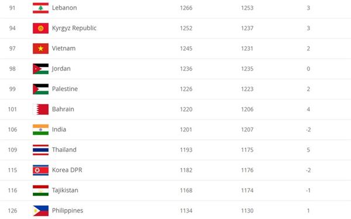The width and height of the screenshot is (351, 219).
Task: Open the Lebanon team link
Action: pos(64,8)
